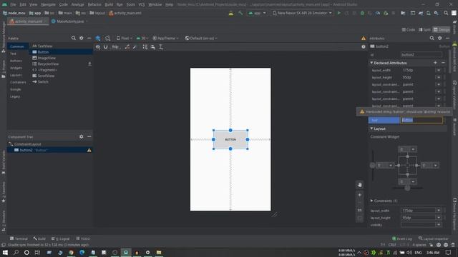
Task: Adjust the horizontal bias slider in constraint widget
Action: point(407,188)
